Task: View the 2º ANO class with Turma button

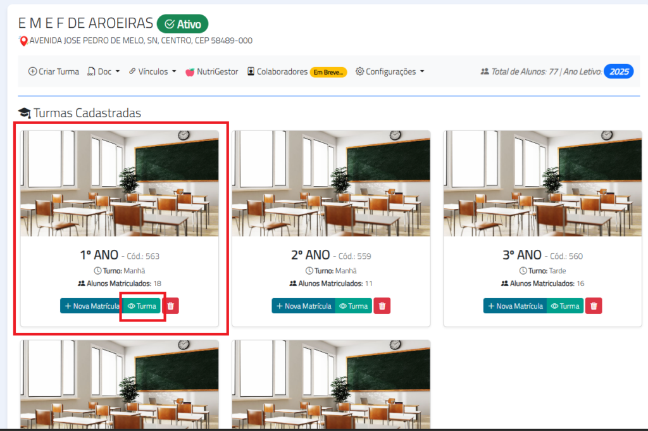Action: pyautogui.click(x=353, y=306)
